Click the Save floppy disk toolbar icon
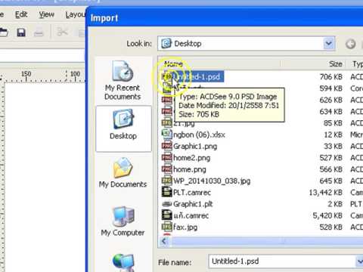363x272 pixels. point(21,32)
